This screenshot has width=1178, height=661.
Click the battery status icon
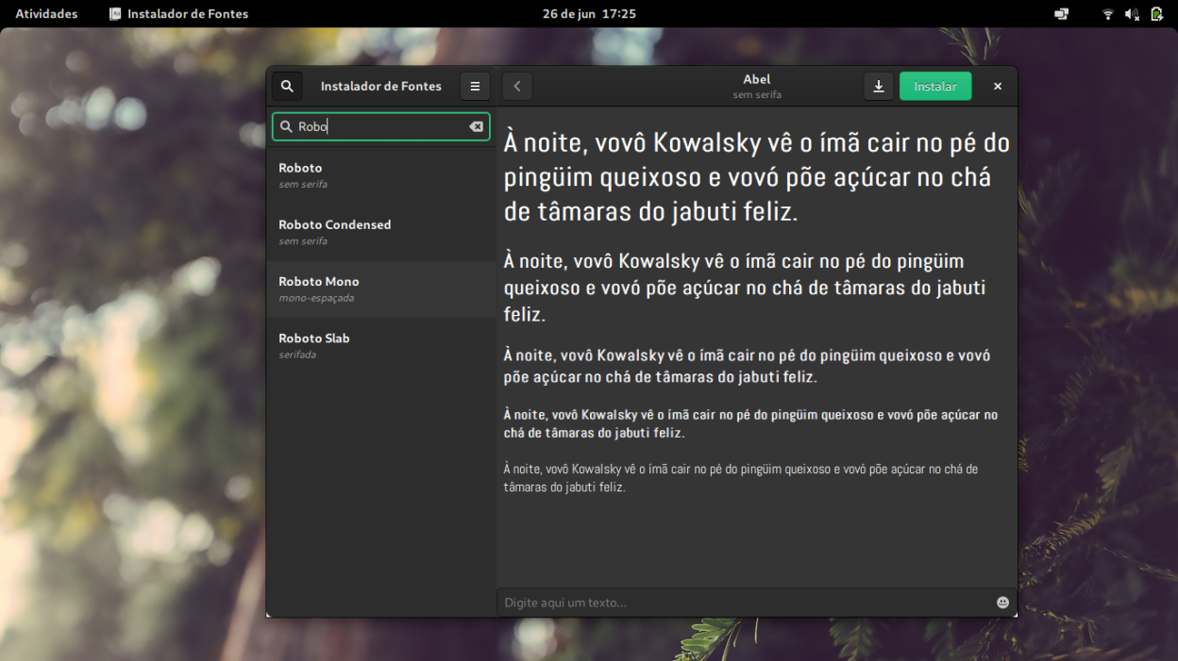click(x=1156, y=14)
